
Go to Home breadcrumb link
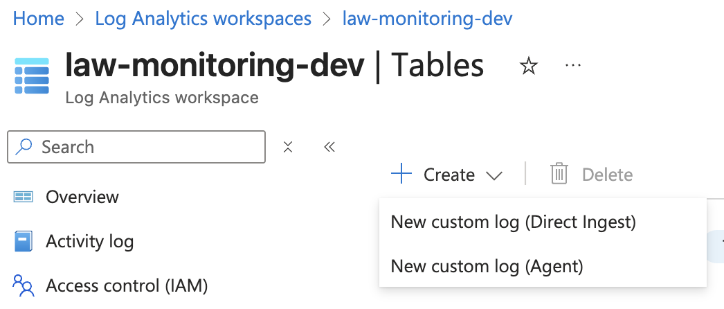(38, 19)
